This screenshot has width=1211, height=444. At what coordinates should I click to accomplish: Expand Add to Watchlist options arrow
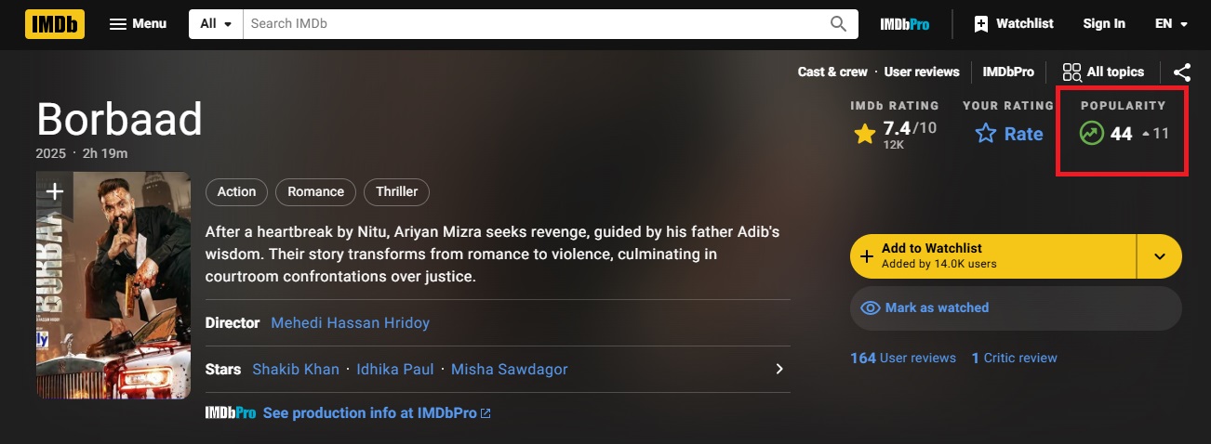[1159, 256]
